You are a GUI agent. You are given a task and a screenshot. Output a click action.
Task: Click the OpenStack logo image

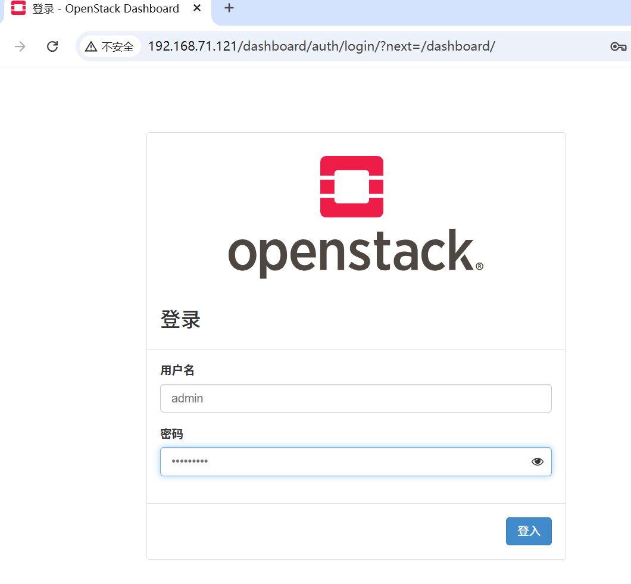356,216
